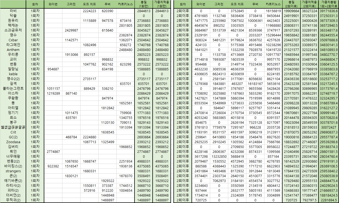The height and width of the screenshot is (203, 339).
Task: Click the 가중치적용 (2회이후) column header
Action: (x=309, y=4)
